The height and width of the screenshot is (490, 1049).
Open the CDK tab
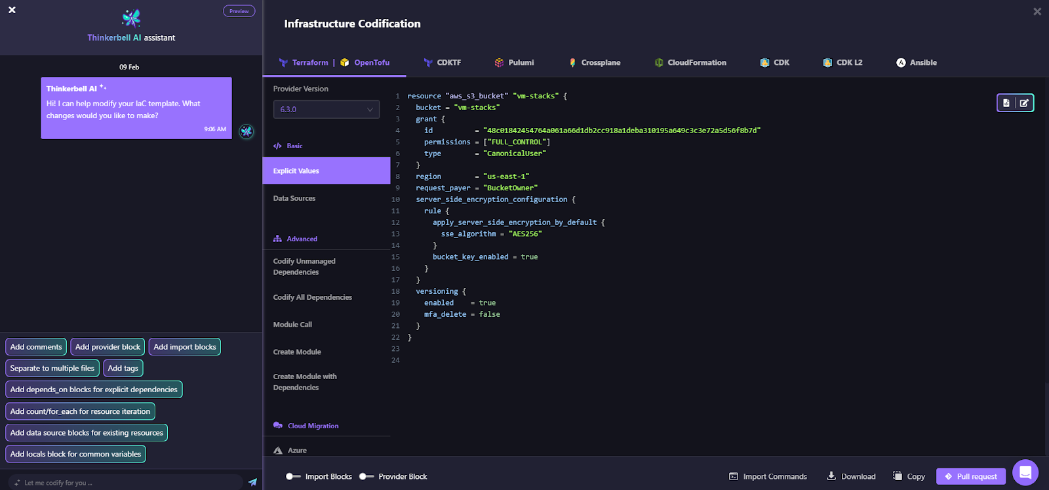pos(774,63)
